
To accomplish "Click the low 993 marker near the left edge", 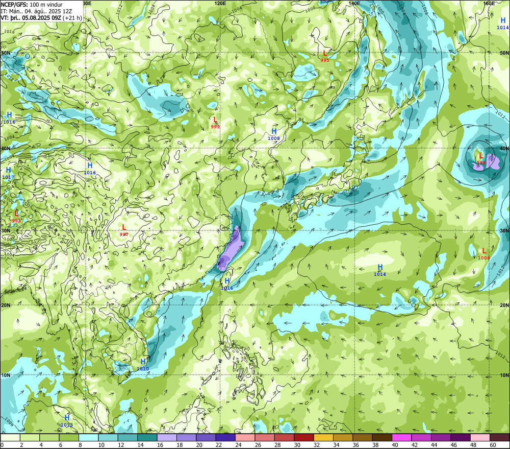I will tap(16, 217).
